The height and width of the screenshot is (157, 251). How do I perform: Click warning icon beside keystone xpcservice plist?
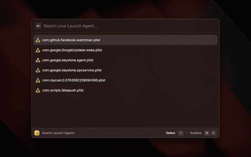pos(38,70)
